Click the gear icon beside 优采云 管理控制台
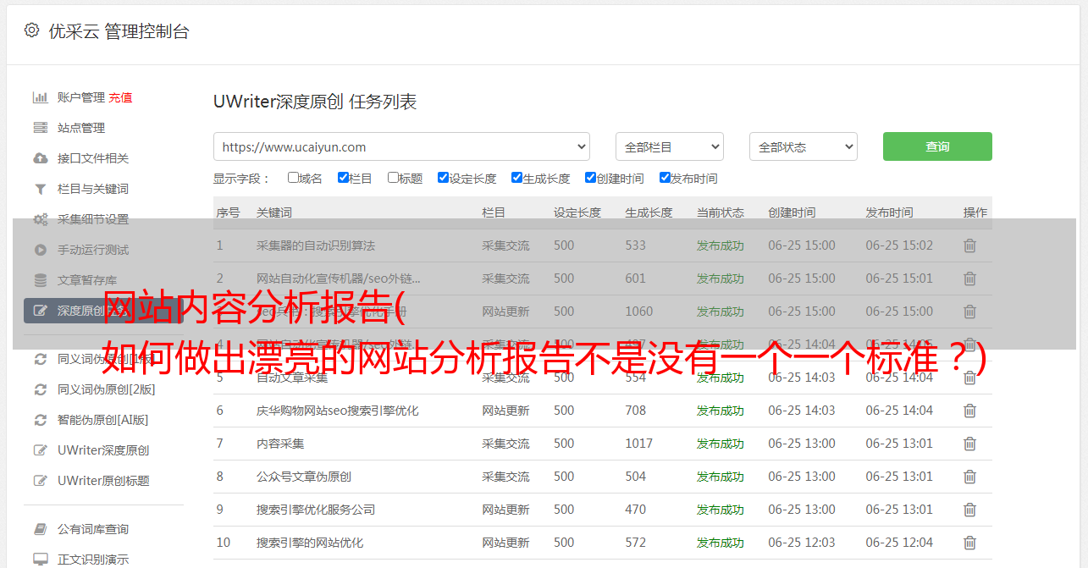The image size is (1088, 568). [31, 30]
